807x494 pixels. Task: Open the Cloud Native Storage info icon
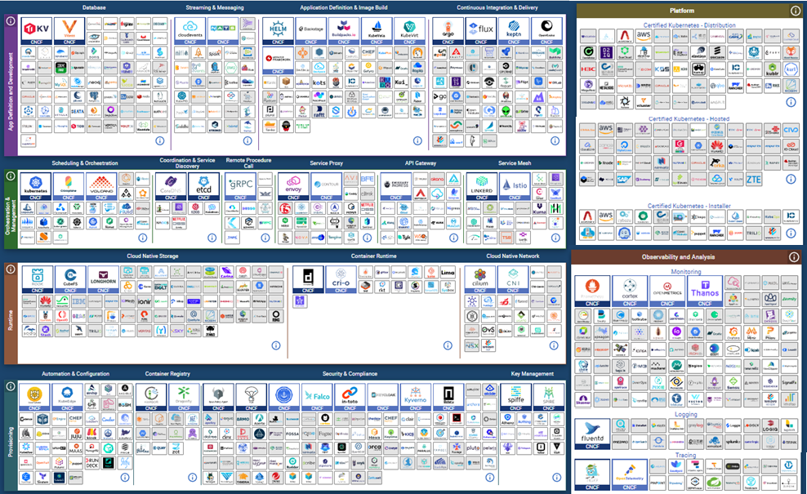point(276,345)
